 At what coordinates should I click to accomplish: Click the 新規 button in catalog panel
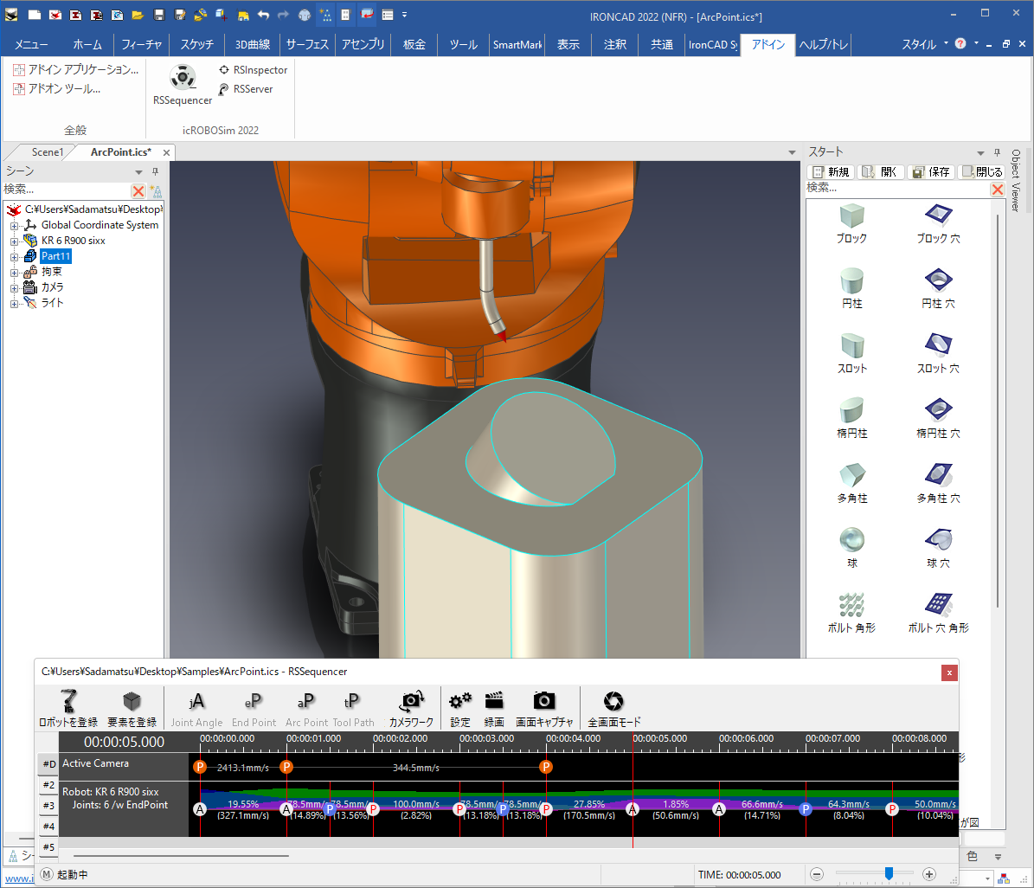point(831,172)
